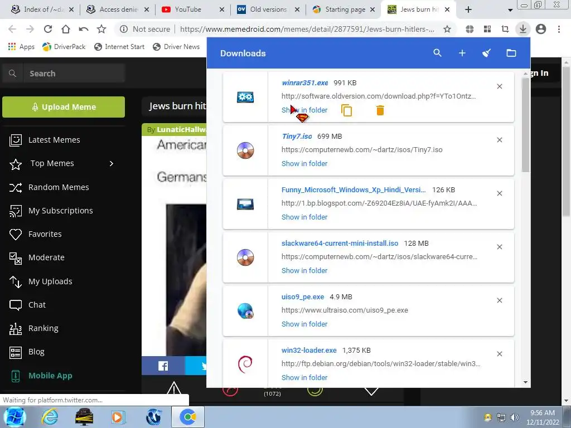Open Tiny7.iso file link
This screenshot has width=571, height=428.
(297, 136)
